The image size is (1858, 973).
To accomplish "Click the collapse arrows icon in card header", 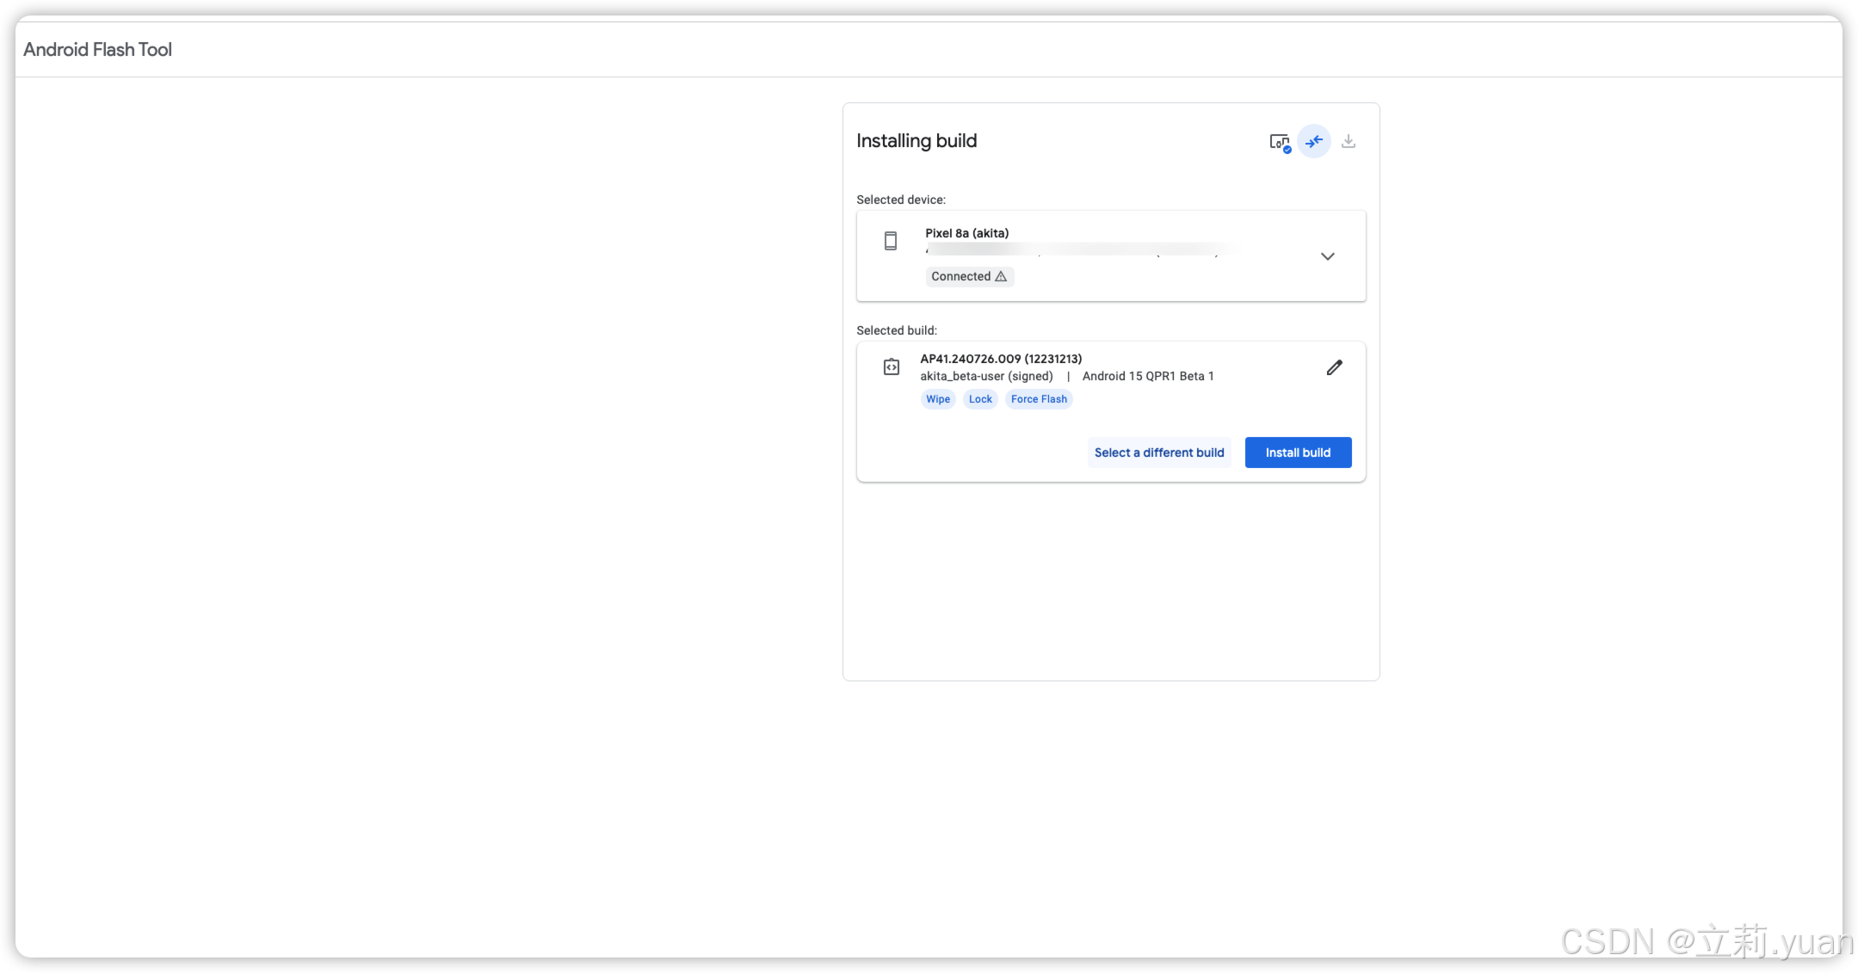I will point(1314,142).
